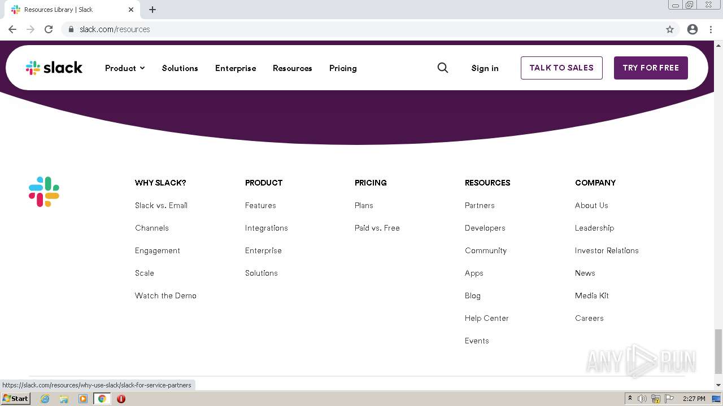723x406 pixels.
Task: Open Enterprise link under PRODUCT
Action: point(263,250)
